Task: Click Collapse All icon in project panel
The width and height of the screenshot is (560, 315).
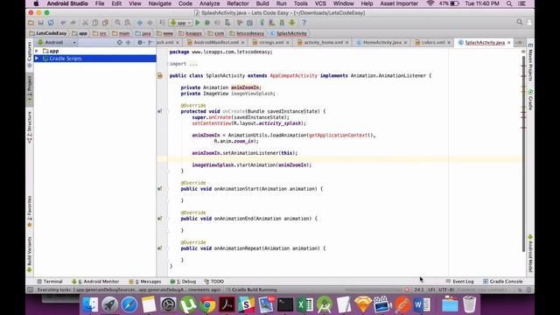Action: (129, 43)
